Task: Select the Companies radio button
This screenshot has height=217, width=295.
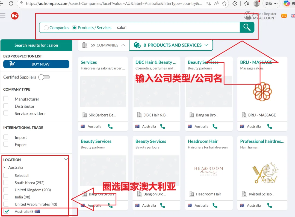Action: pos(46,27)
